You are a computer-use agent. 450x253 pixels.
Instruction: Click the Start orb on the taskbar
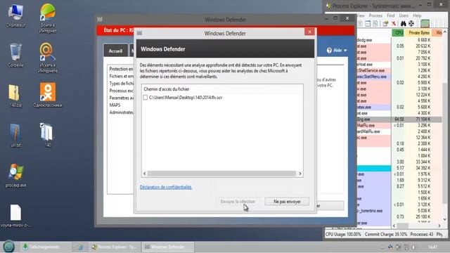click(9, 247)
